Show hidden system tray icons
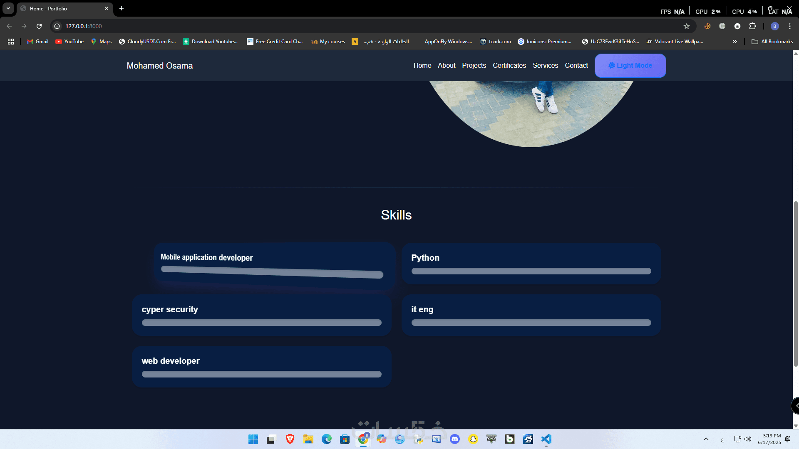Image resolution: width=799 pixels, height=449 pixels. tap(706, 439)
